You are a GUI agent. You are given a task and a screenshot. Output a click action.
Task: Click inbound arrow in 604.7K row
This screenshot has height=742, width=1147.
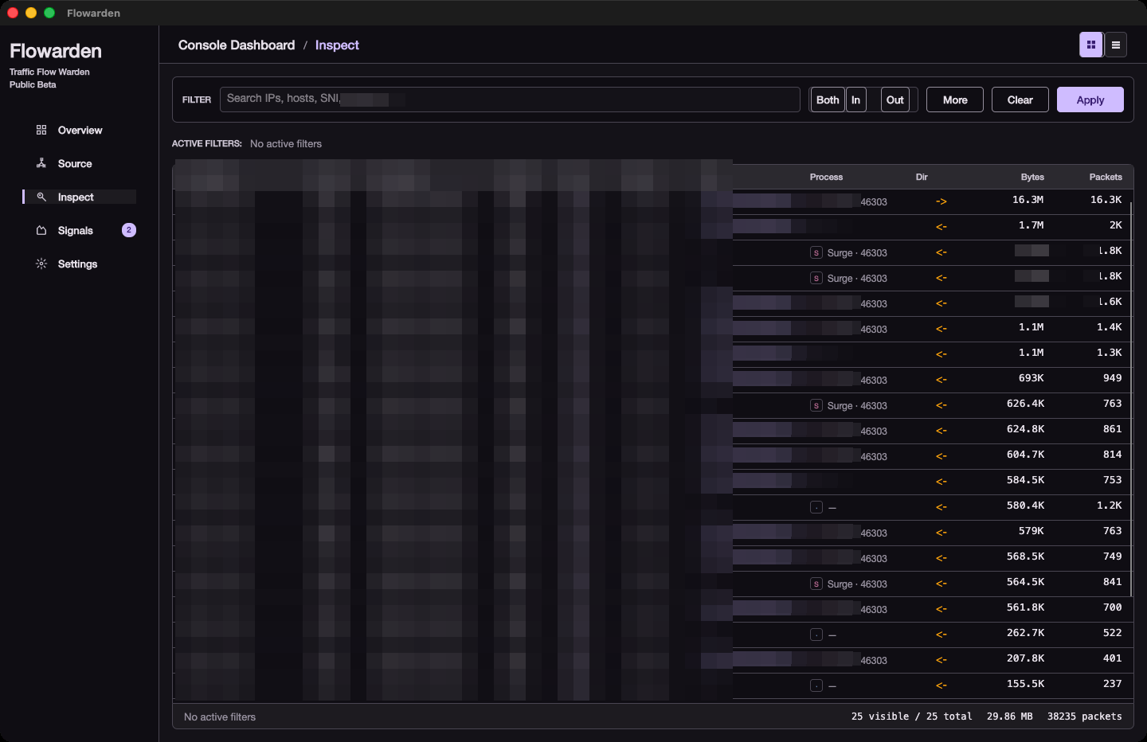941,456
